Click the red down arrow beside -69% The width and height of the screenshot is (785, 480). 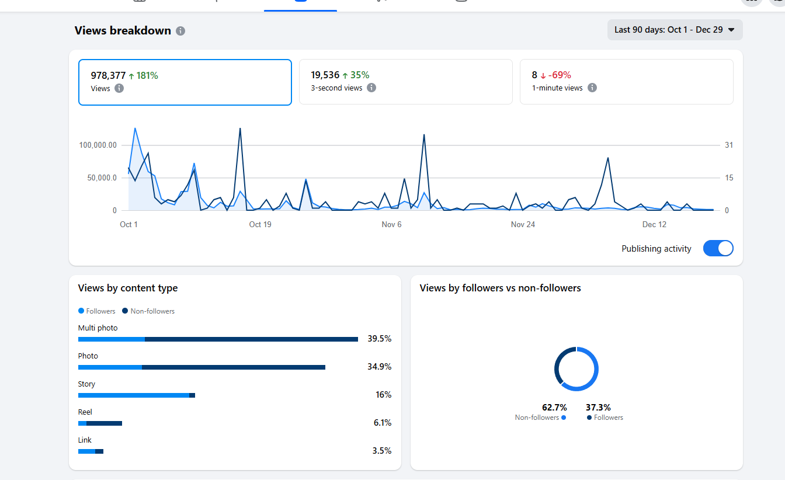click(x=543, y=75)
